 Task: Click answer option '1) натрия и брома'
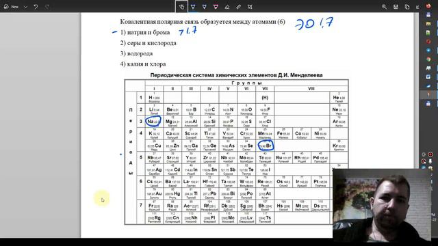click(x=145, y=32)
